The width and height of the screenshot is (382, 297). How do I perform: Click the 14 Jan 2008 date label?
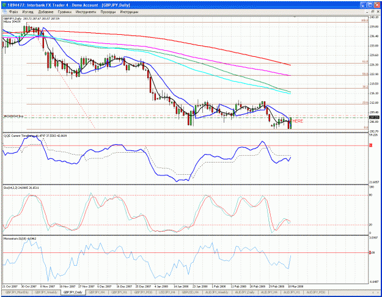point(181,286)
